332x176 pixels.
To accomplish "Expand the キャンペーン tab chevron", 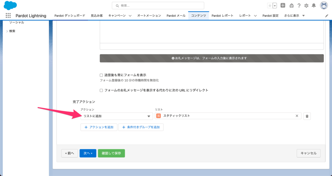I will [x=130, y=16].
